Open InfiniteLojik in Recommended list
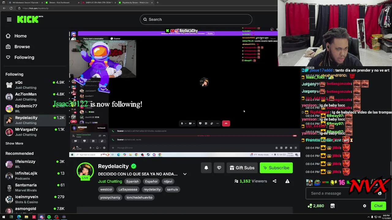Image resolution: width=392 pixels, height=220 pixels. [x=35, y=176]
